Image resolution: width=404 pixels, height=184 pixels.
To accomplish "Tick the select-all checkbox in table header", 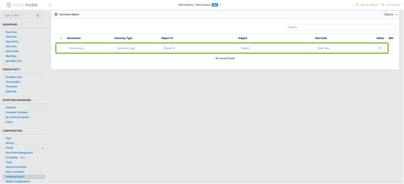I will pos(61,38).
